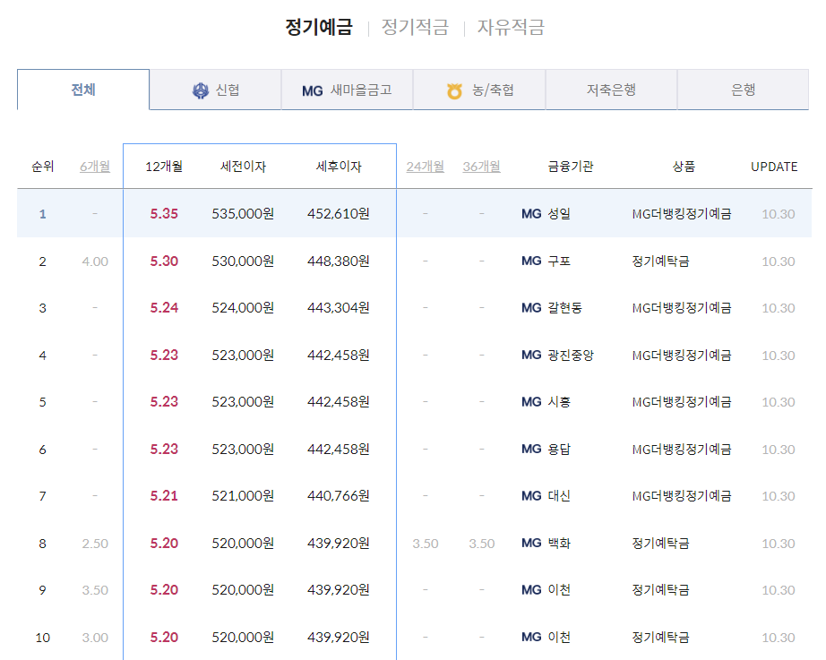Click MG logo in 용답 row

pyautogui.click(x=531, y=449)
